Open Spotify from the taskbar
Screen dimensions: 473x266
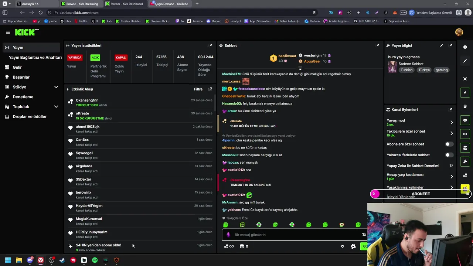coord(95,260)
